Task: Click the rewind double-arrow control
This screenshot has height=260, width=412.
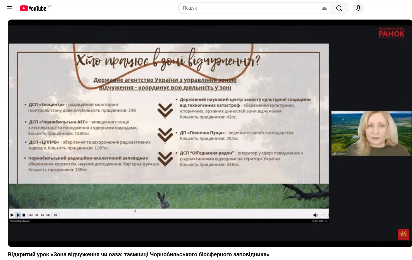Action: pos(37,215)
